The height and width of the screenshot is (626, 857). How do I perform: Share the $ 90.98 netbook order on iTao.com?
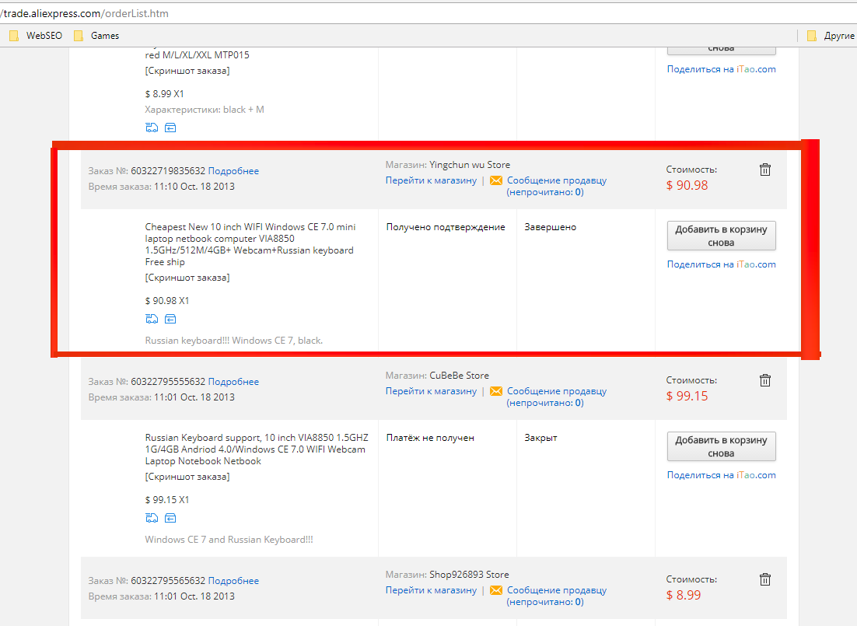click(721, 264)
